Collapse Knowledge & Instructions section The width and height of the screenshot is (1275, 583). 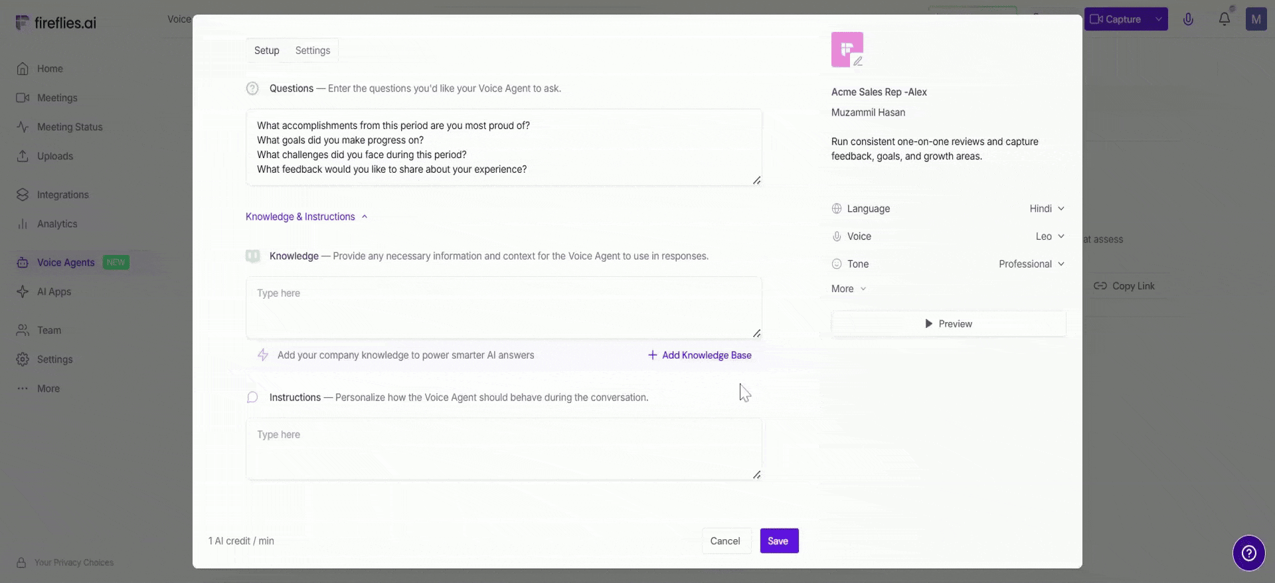306,216
